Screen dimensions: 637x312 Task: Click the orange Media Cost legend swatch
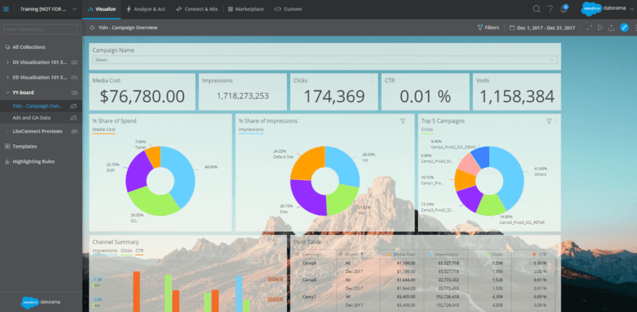click(104, 133)
